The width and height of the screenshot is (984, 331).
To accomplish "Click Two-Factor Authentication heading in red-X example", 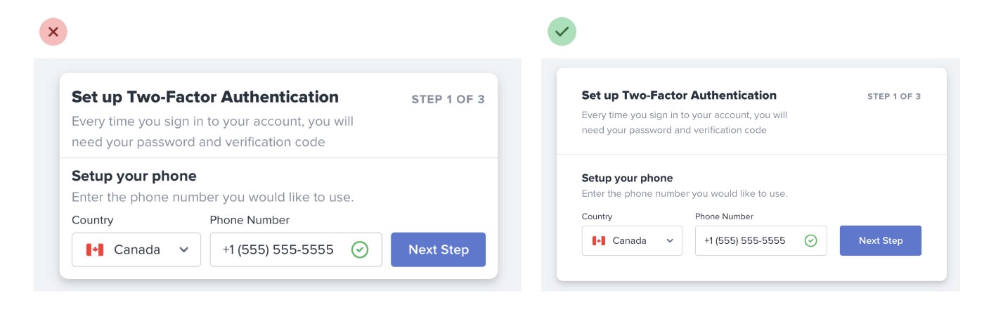I will (x=205, y=96).
